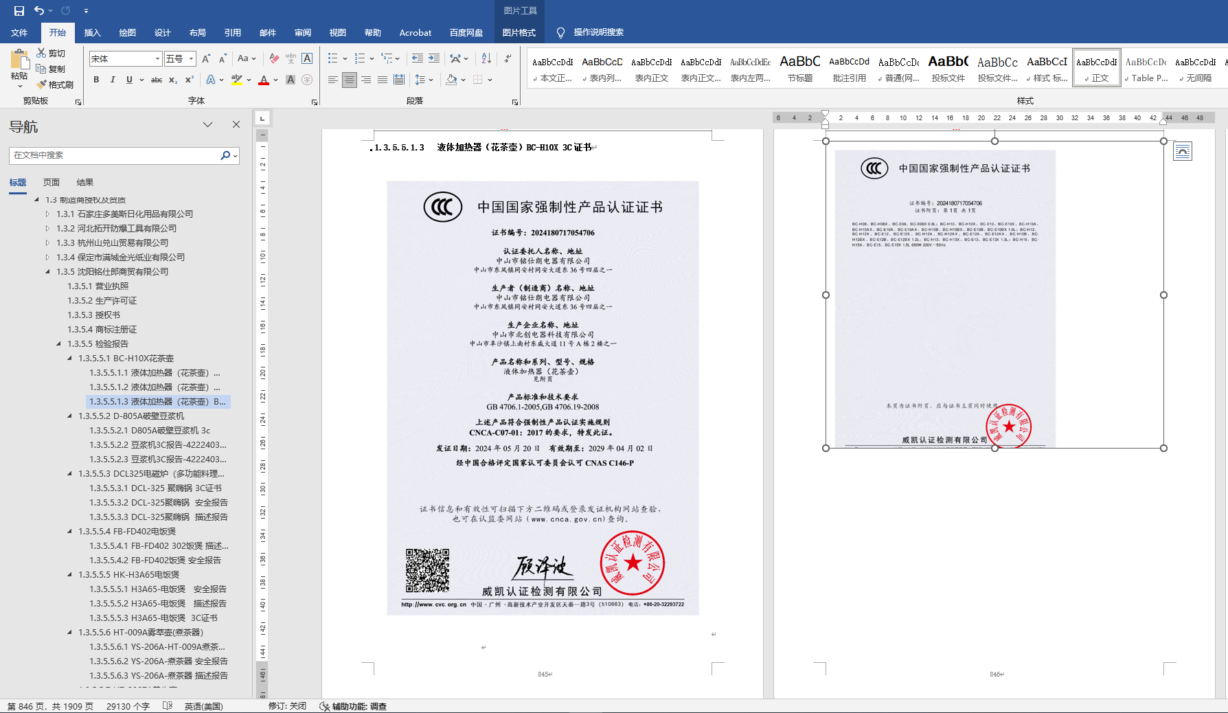Open the 宋体 font name dropdown
The height and width of the screenshot is (713, 1228).
[x=157, y=59]
